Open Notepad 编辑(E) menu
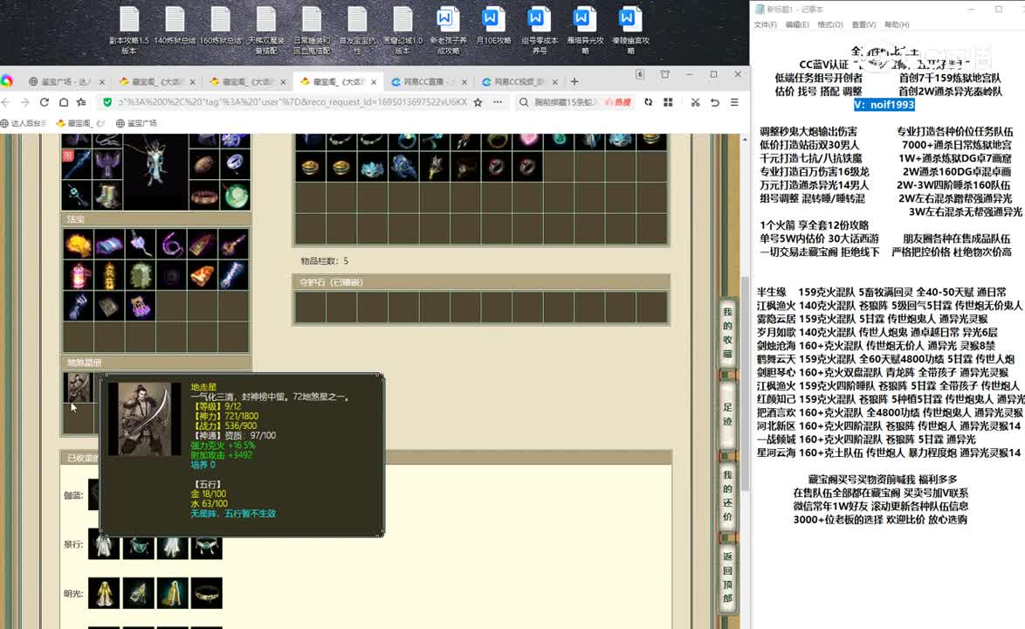 797,24
